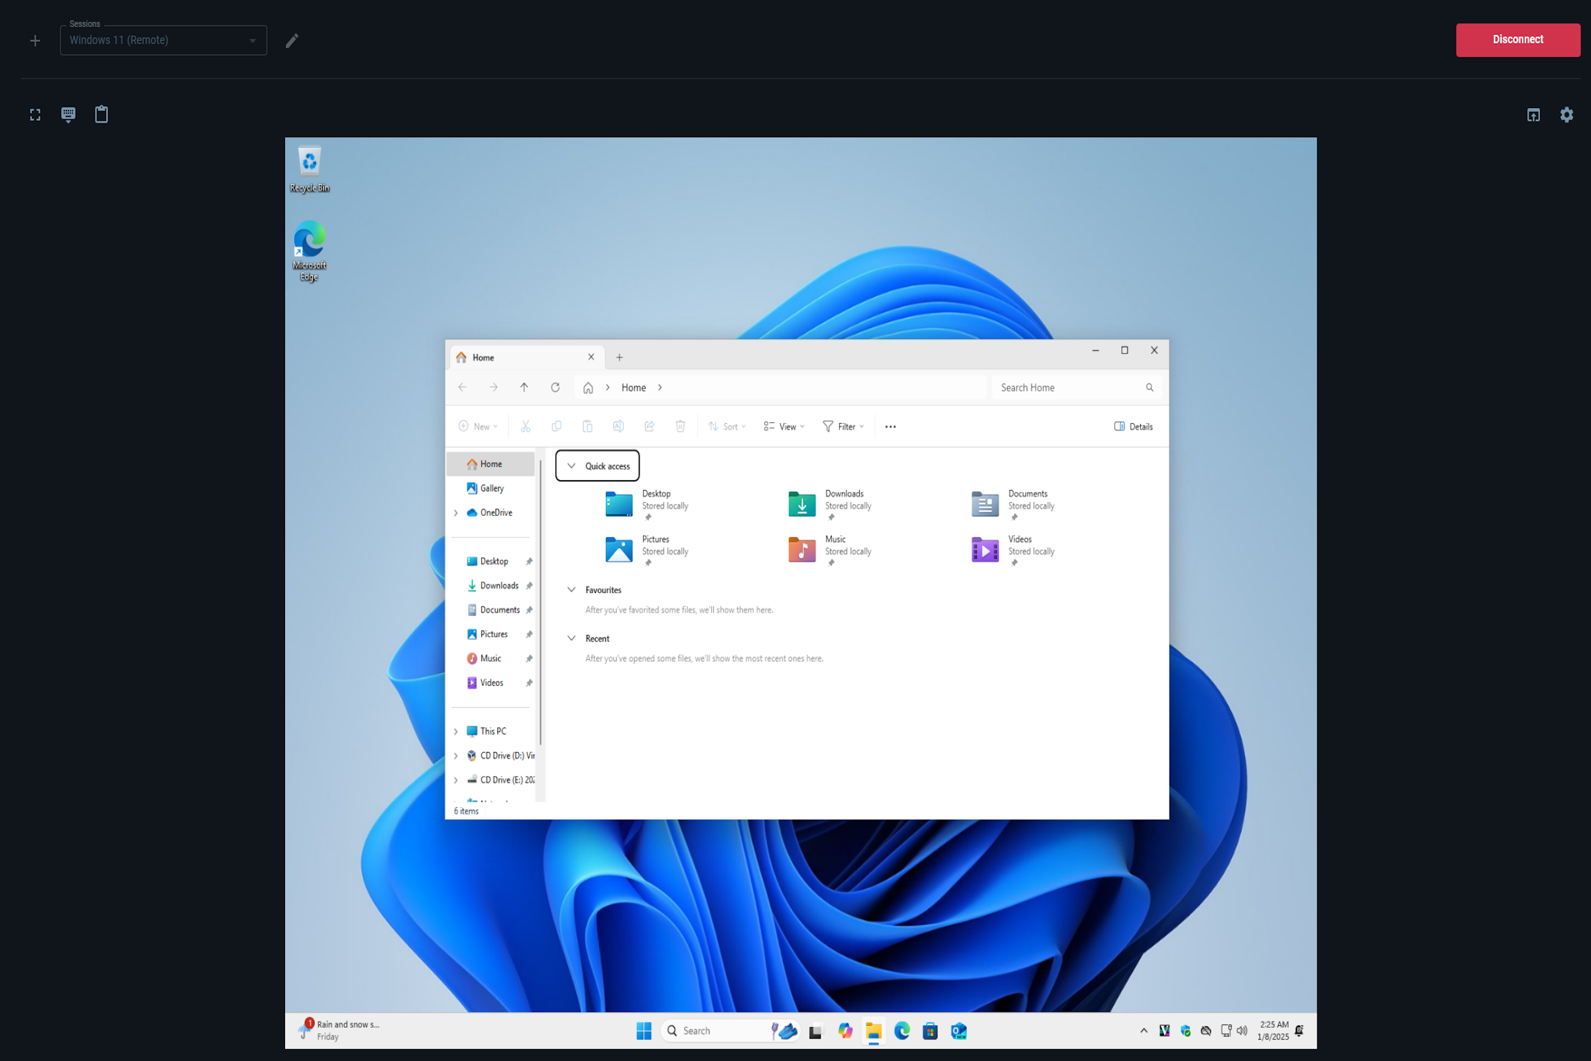Select Gallery in the navigation pane

[x=492, y=489]
